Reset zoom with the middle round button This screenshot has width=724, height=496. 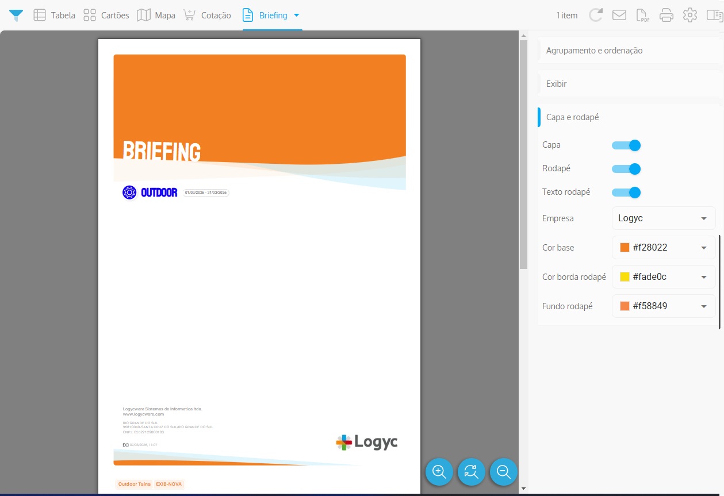pyautogui.click(x=472, y=472)
